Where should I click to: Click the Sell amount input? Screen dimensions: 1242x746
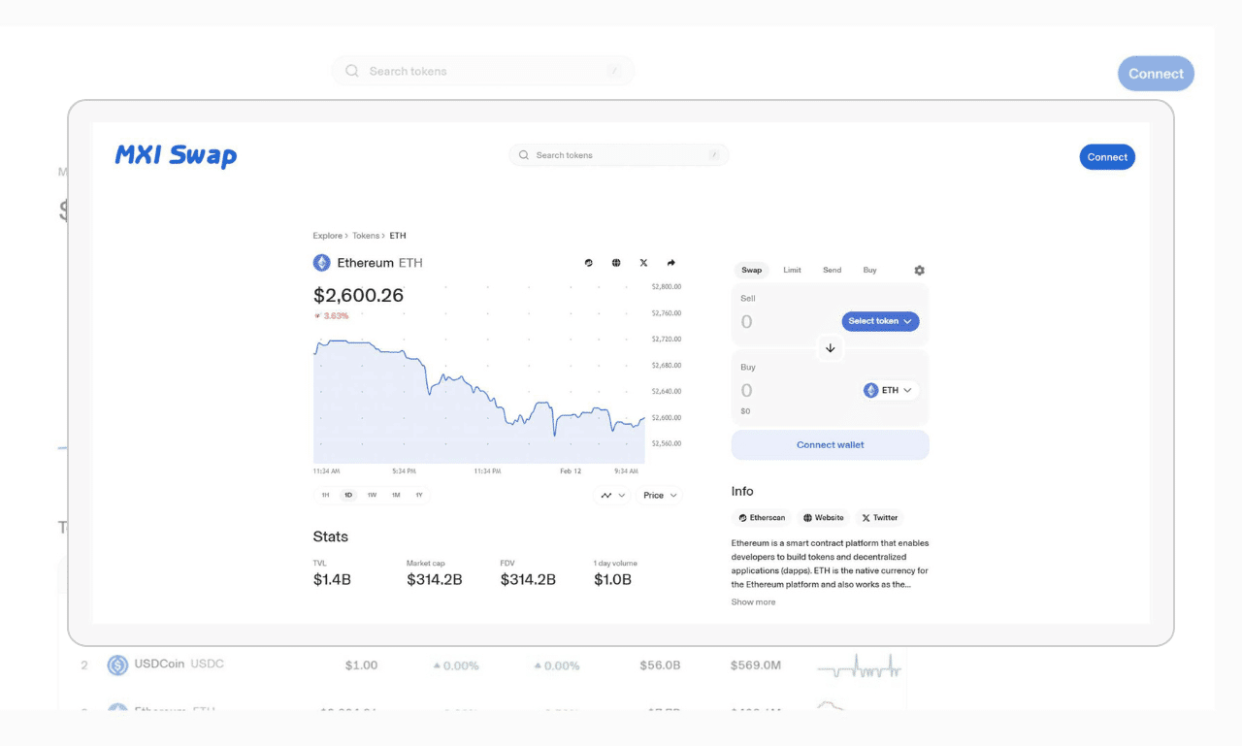pyautogui.click(x=747, y=322)
